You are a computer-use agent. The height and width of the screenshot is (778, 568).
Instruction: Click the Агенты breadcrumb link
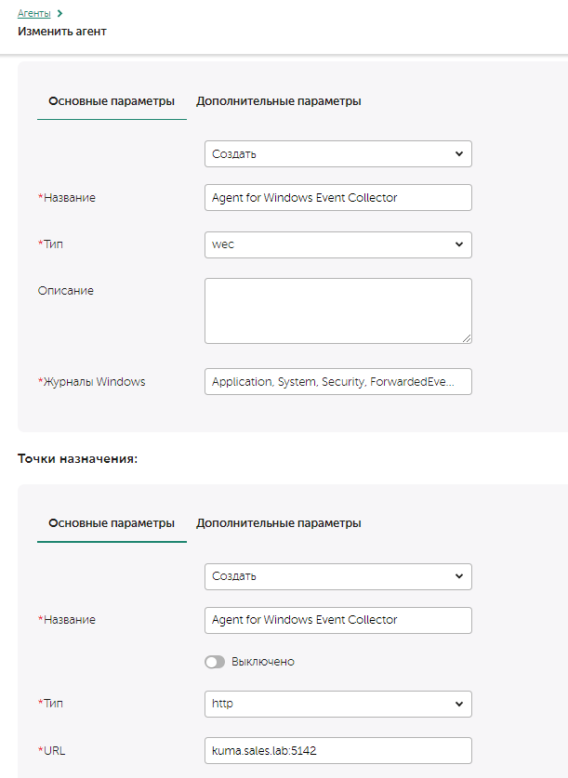pos(33,13)
